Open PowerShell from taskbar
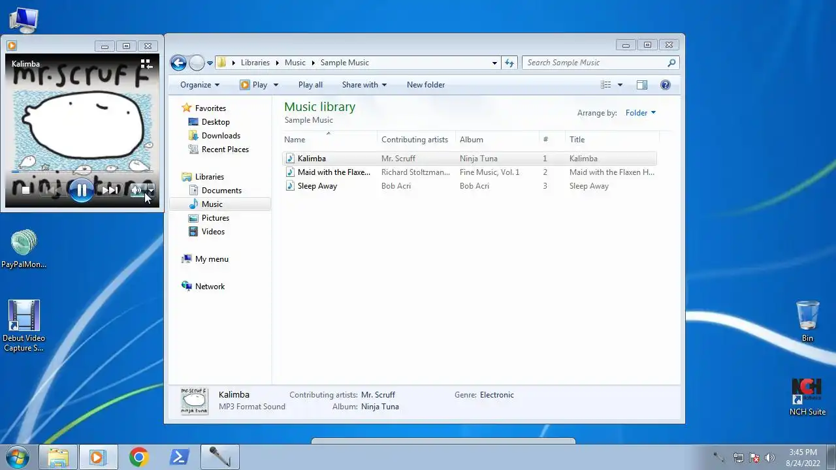The height and width of the screenshot is (470, 836). (x=179, y=457)
